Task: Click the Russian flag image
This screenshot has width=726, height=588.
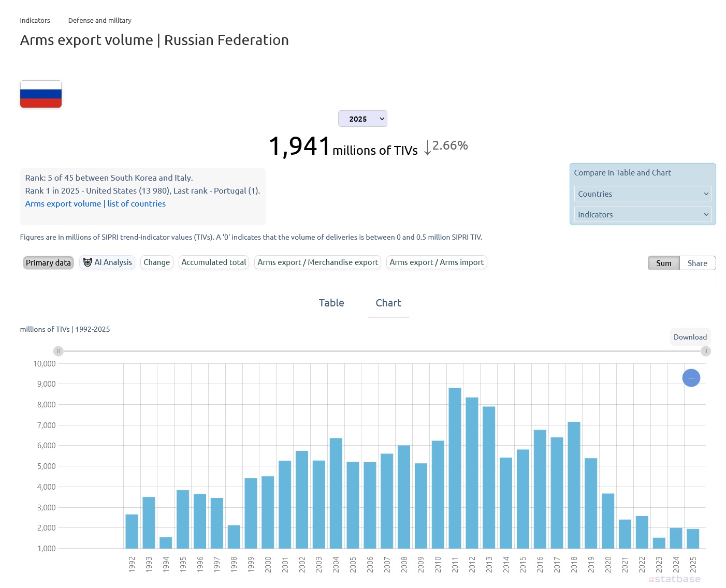Action: [41, 94]
